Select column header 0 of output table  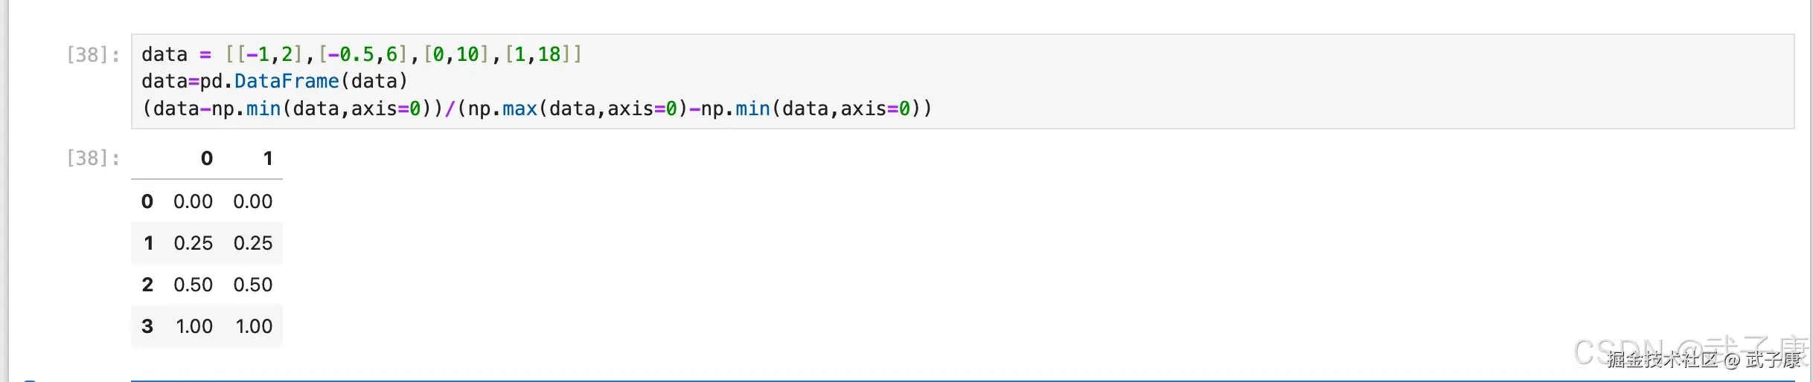coord(207,158)
